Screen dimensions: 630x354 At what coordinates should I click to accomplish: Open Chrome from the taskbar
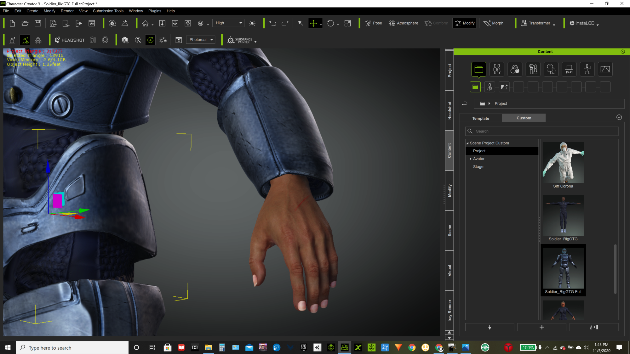coord(412,347)
